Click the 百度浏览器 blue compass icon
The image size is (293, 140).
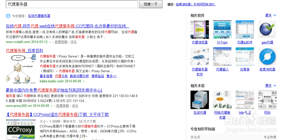[267, 57]
